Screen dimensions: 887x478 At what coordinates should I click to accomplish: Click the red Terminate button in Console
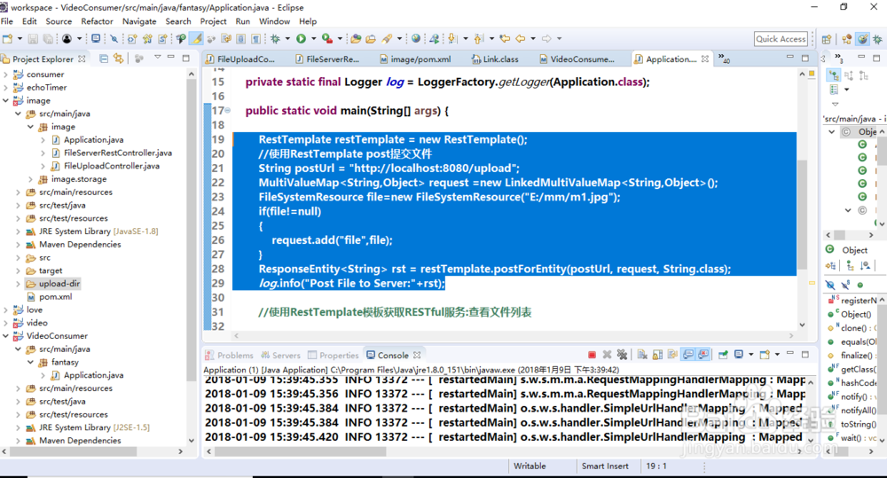coord(592,355)
